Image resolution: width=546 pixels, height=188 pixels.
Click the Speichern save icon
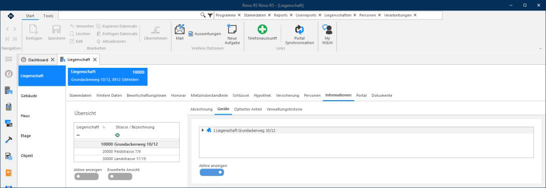click(x=57, y=29)
